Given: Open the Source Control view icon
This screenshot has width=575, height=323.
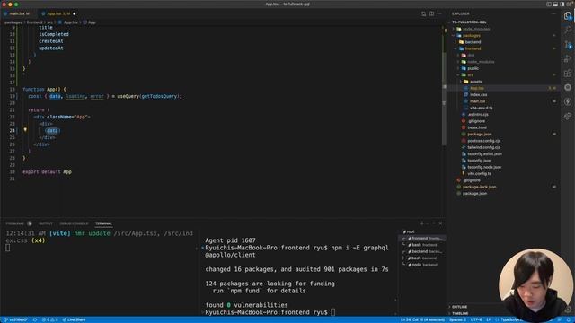Looking at the screenshot, I should point(568,45).
